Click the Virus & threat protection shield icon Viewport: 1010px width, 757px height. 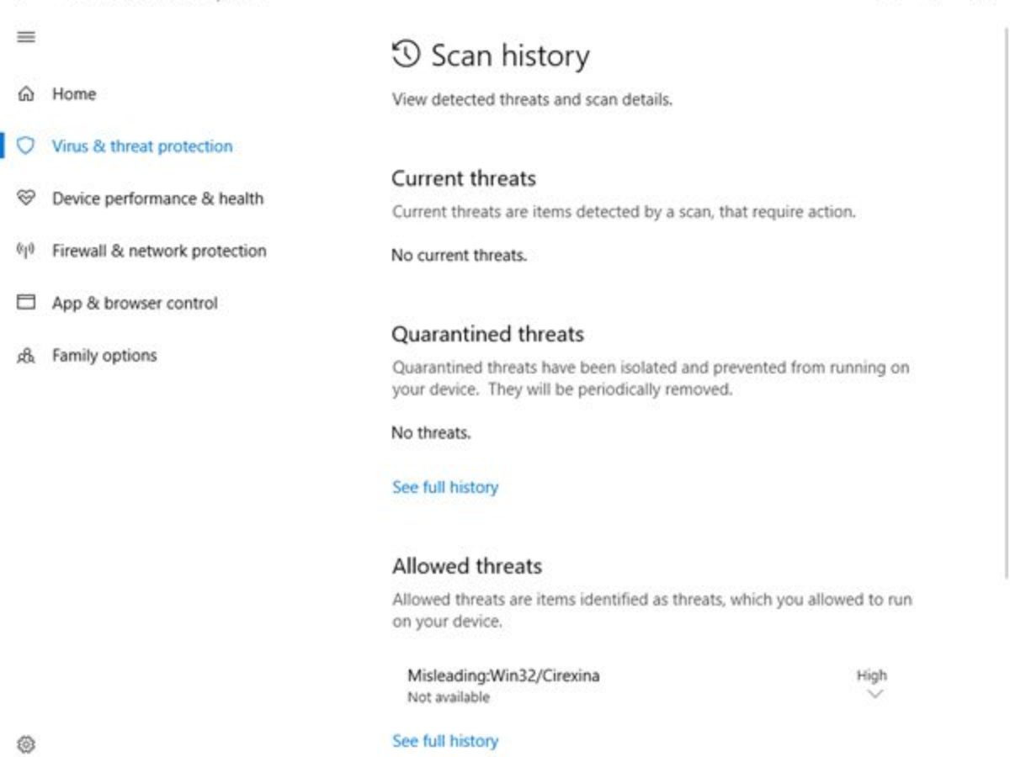26,146
